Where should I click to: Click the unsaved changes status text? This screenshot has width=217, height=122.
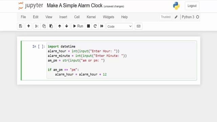114,6
